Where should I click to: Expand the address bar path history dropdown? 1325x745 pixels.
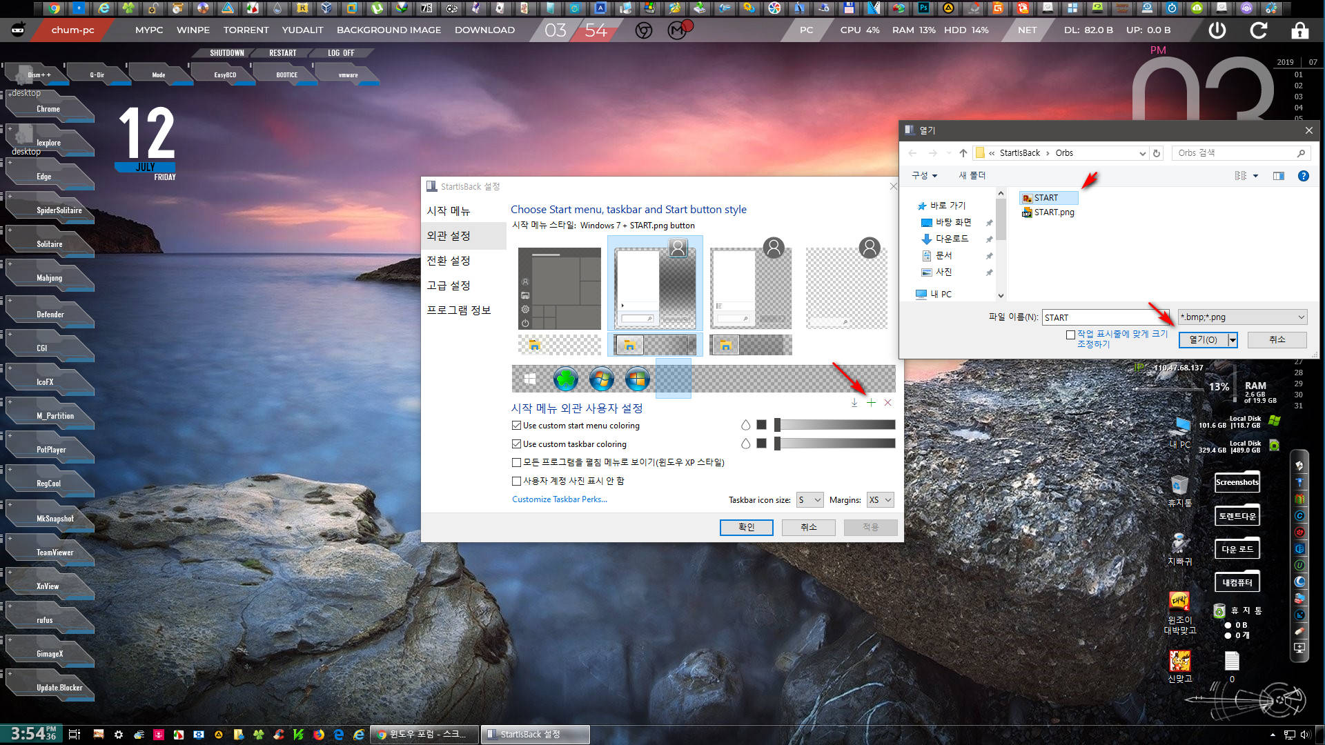click(x=1142, y=153)
